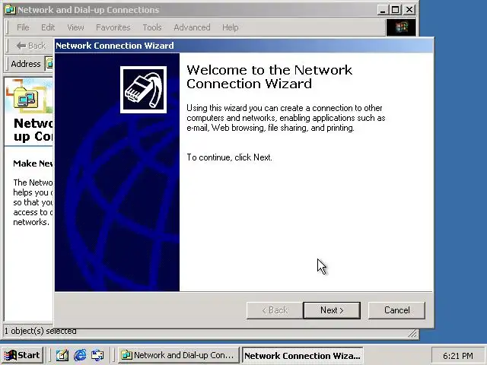
Task: Click the Address bar label
Action: [x=26, y=64]
